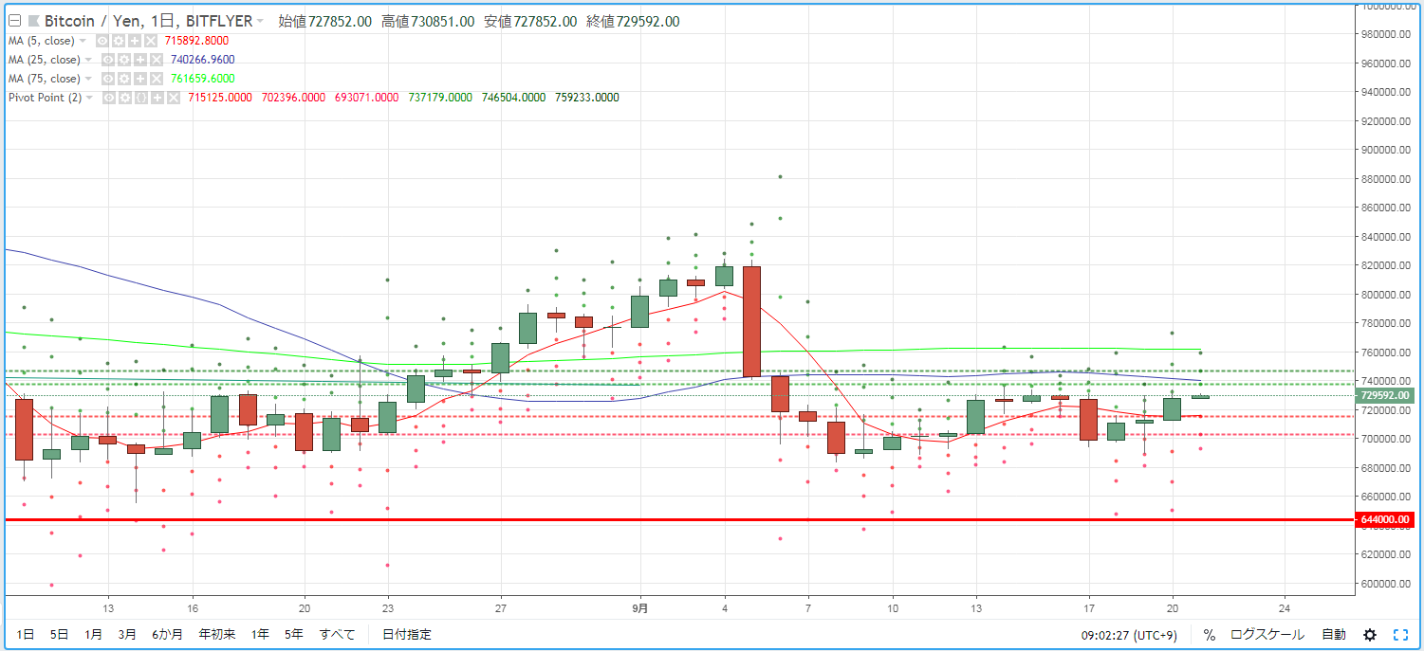Click plus icon for Pivot Point (2)
The height and width of the screenshot is (651, 1424).
(x=157, y=98)
